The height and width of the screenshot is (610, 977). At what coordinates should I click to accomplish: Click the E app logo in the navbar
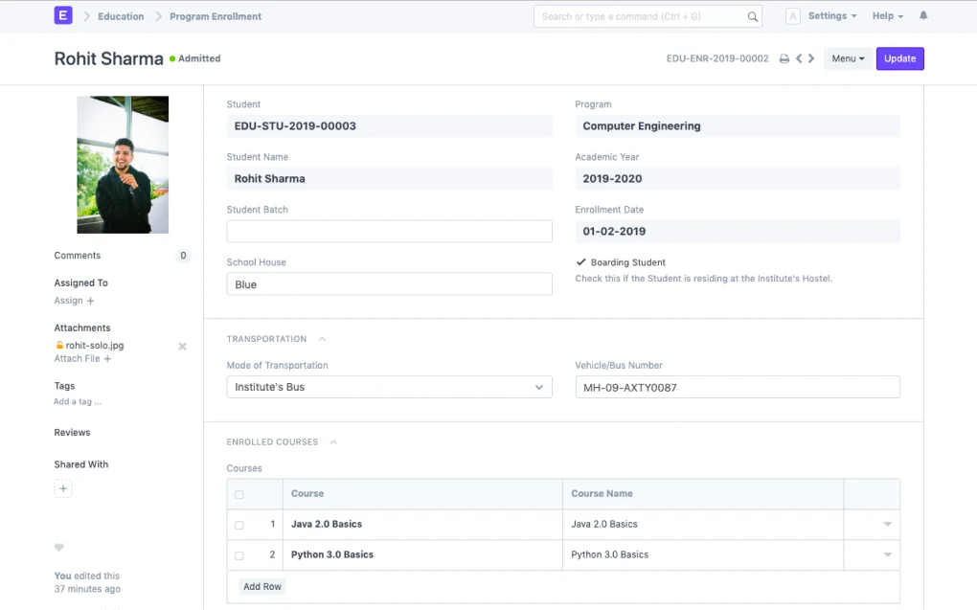point(62,15)
